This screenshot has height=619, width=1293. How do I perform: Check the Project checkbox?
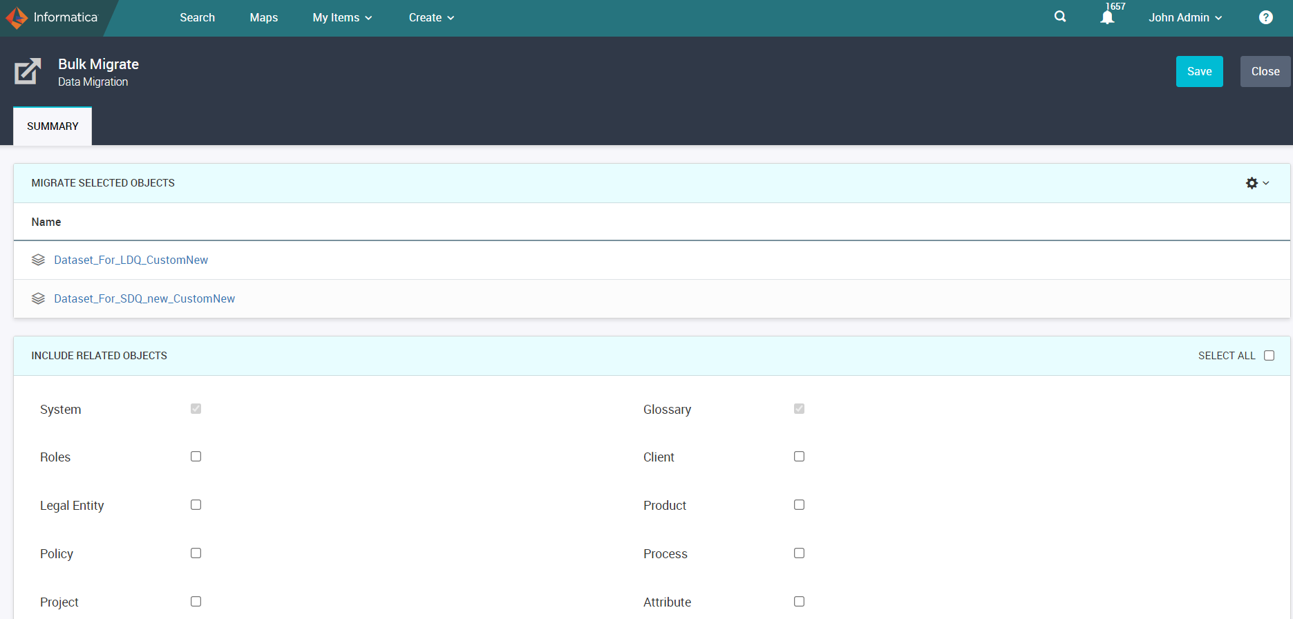pos(196,601)
